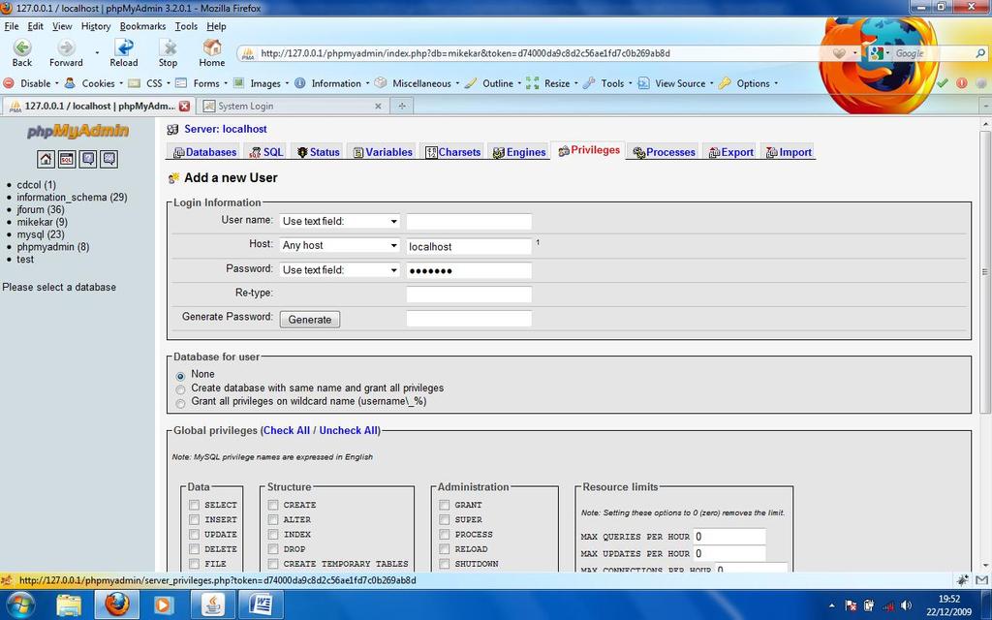This screenshot has height=620, width=992.
Task: Click the MAX QUERIES PER HOUR field
Action: coord(729,537)
